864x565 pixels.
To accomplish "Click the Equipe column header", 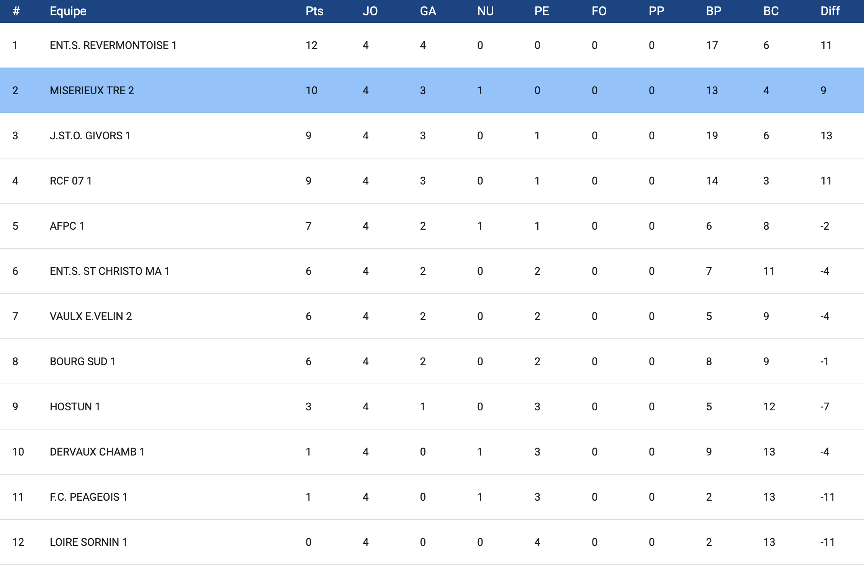I will 68,11.
